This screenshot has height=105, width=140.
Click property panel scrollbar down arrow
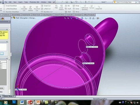(9, 94)
